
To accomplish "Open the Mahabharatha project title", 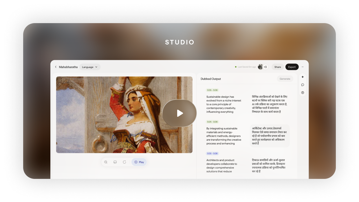I will [x=69, y=67].
